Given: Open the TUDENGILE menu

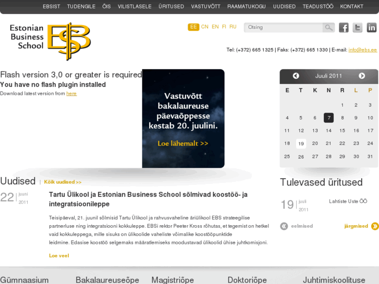Looking at the screenshot, I should [x=81, y=7].
